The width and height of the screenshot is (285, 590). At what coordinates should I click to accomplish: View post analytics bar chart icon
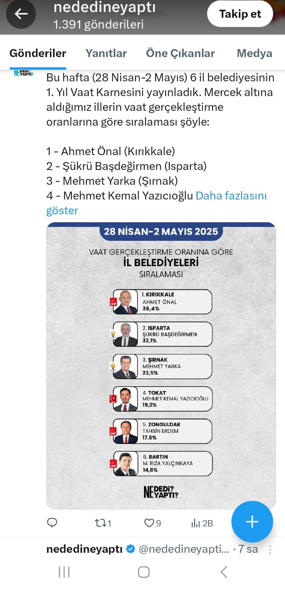(x=196, y=523)
